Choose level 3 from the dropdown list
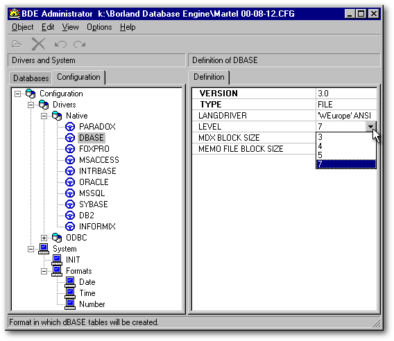 point(346,137)
